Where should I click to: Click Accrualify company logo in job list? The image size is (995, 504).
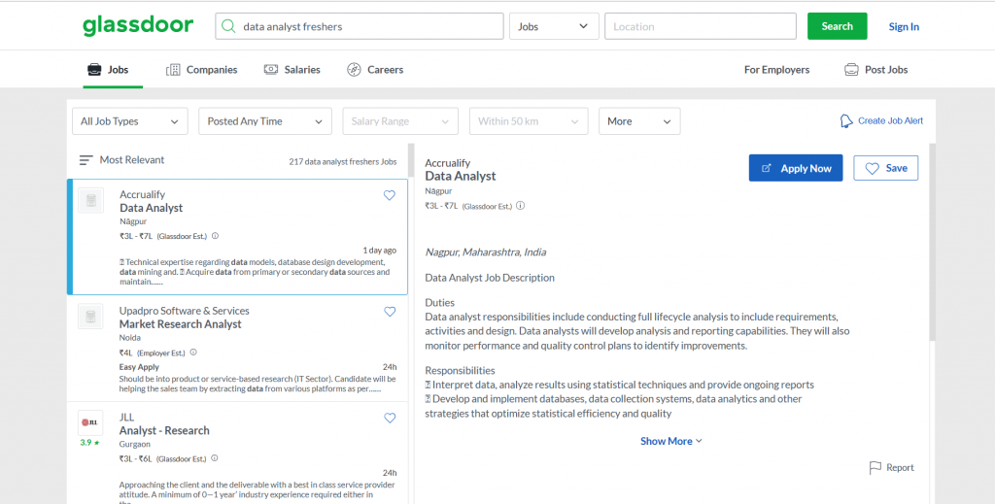tap(90, 200)
